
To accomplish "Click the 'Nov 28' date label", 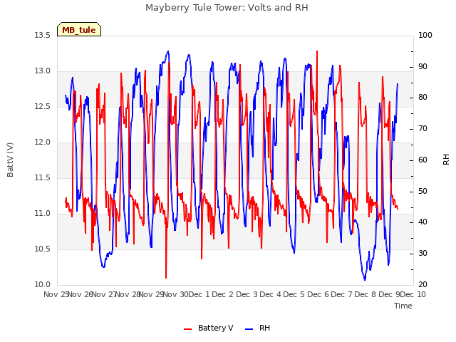I will click(x=128, y=294).
